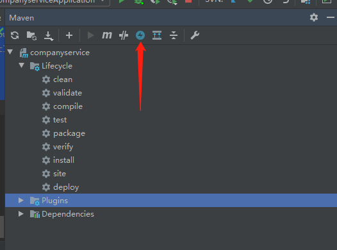This screenshot has height=250, width=337.
Task: Click the gear icon beside clean
Action: click(x=46, y=79)
